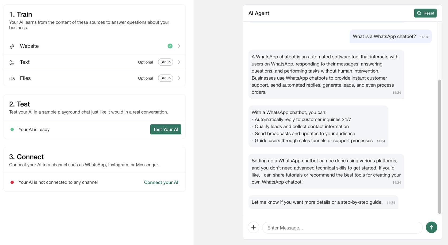Click the green Website checkmark status
Viewport: 448px width, 245px height.
(170, 46)
